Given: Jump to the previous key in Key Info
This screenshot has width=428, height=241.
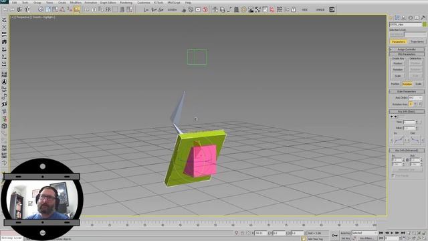Looking at the screenshot, I should tap(392, 116).
